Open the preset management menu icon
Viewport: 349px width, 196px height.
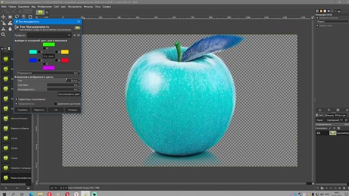tap(78, 35)
